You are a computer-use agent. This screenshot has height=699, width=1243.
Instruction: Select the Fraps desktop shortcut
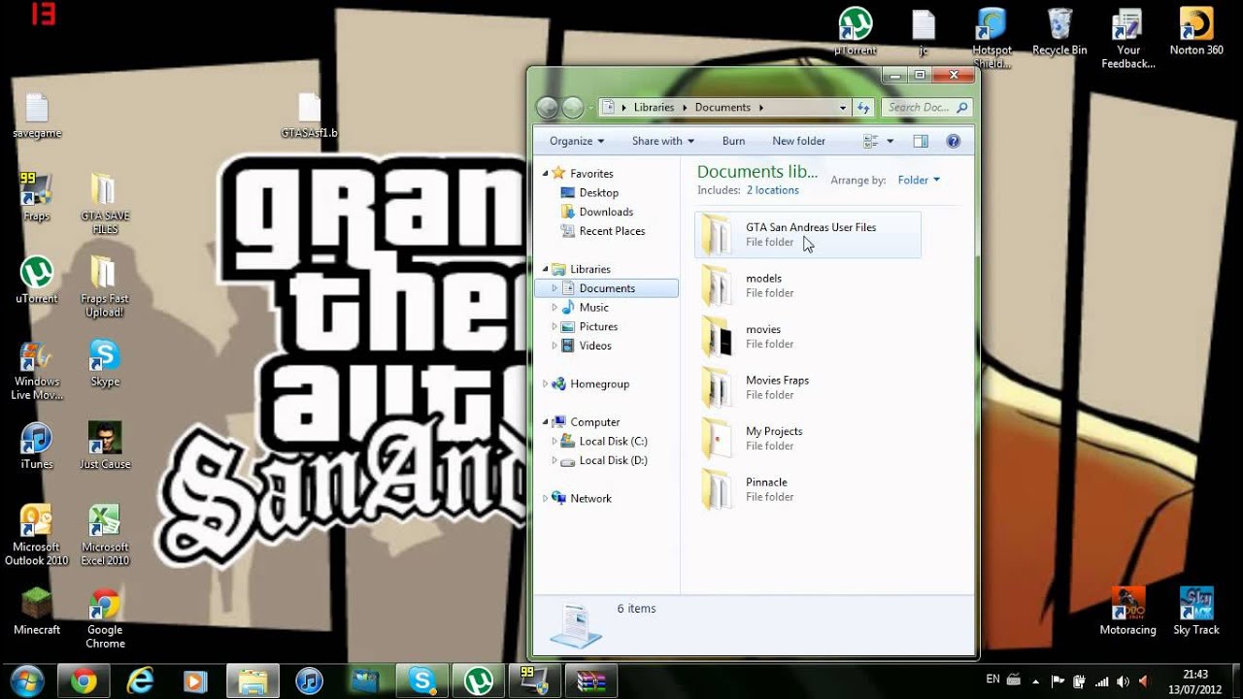37,197
